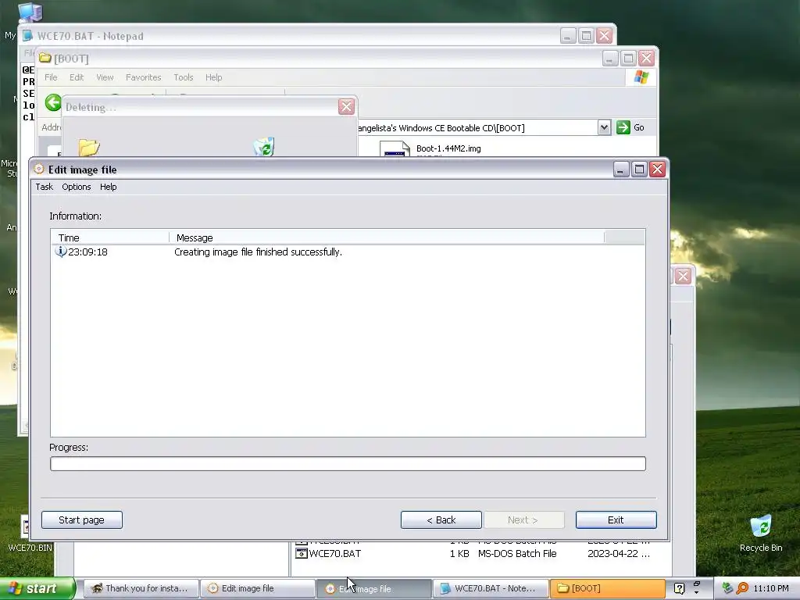Screen dimensions: 800x600
Task: Select the My Computer desktop icon
Action: tap(30, 12)
